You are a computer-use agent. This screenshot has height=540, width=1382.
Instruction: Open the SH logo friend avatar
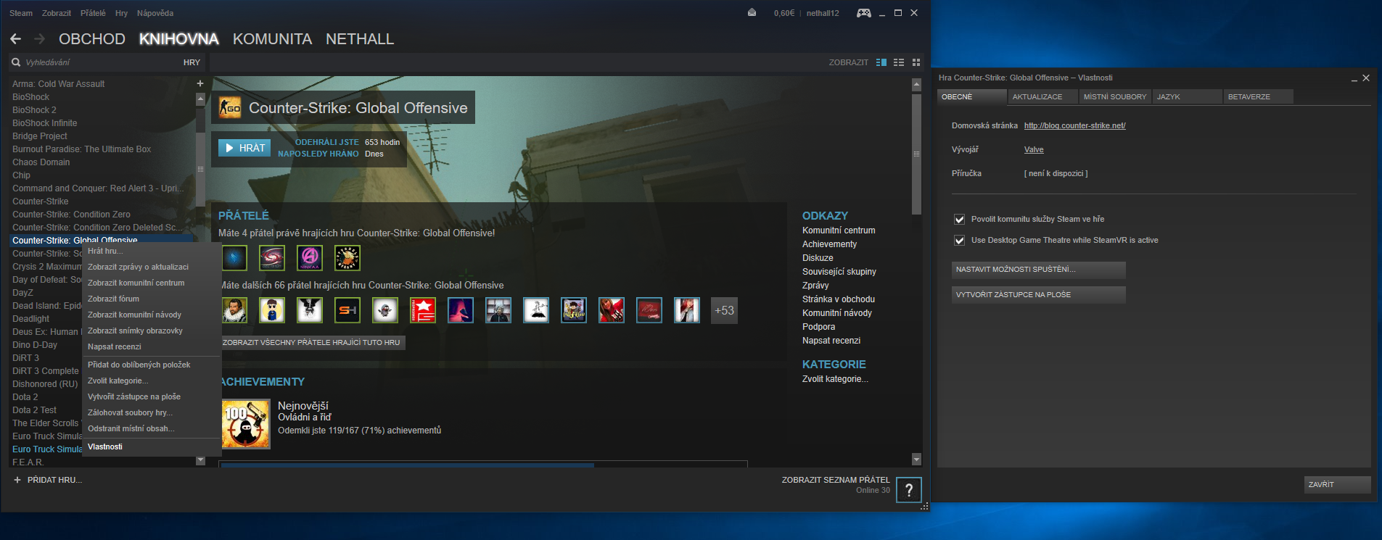coord(347,310)
